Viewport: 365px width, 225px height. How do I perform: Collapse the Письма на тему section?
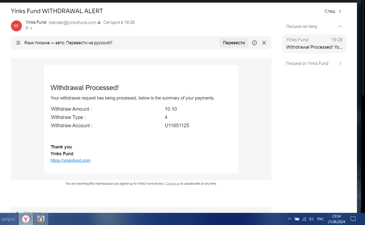pyautogui.click(x=340, y=26)
